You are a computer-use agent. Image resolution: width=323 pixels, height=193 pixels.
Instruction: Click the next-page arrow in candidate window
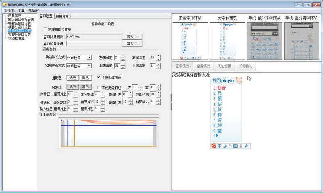pyautogui.click(x=217, y=136)
